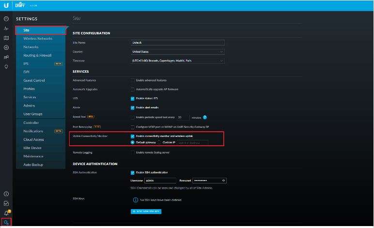Open the alerts bell icon

click(6, 213)
